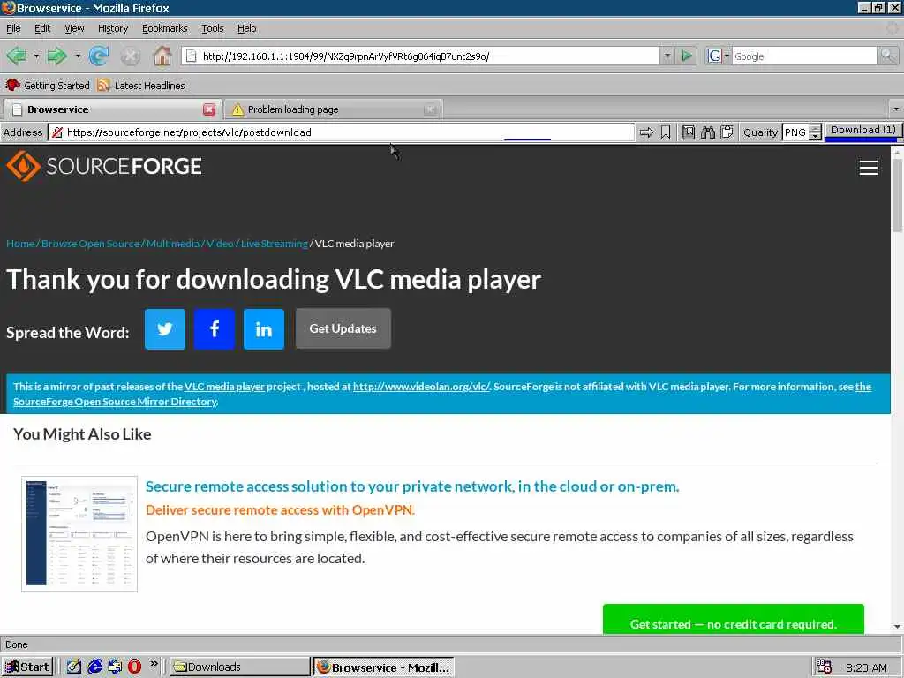Click the system tray scheduler icon
This screenshot has height=678, width=904.
(x=824, y=667)
